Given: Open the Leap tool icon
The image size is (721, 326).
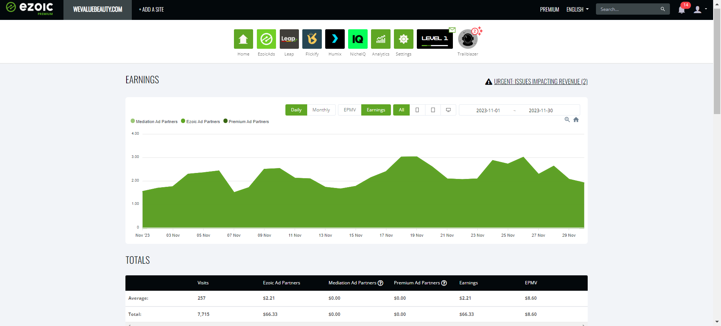Looking at the screenshot, I should coord(289,39).
